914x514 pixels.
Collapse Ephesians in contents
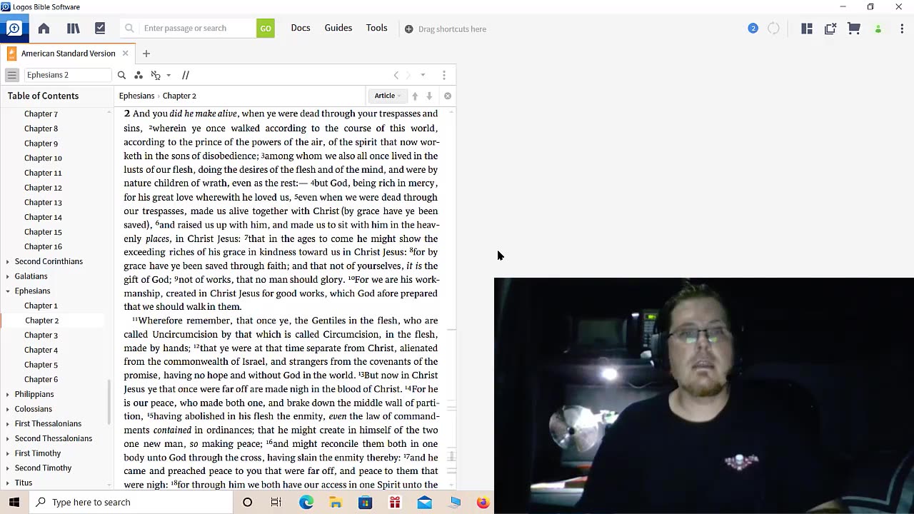8,291
